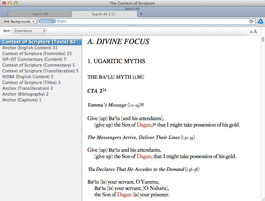The image size is (265, 201).
Task: Select Anchor (Bibliography) 2
Action: 41,94
